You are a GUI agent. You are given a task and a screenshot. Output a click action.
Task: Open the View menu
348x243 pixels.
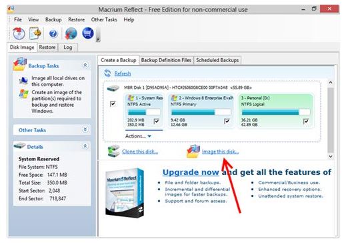click(x=33, y=19)
